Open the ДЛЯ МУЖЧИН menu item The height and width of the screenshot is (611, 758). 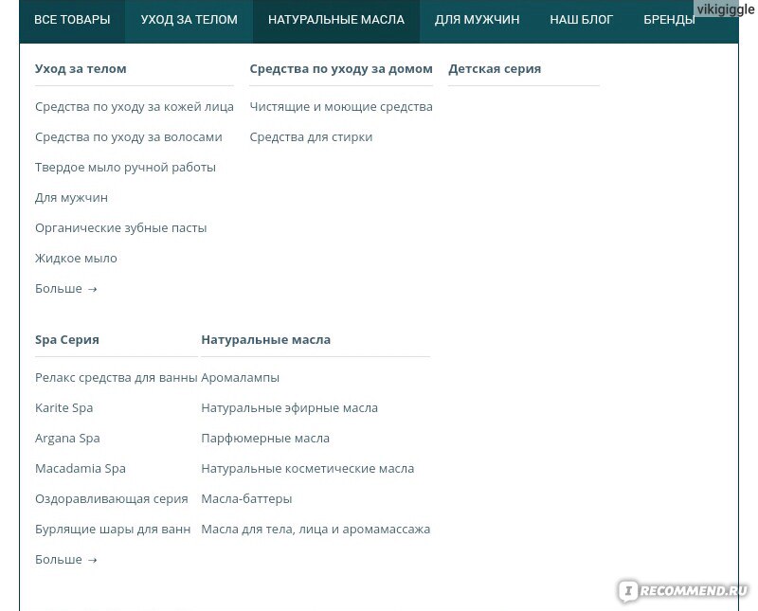tap(477, 20)
